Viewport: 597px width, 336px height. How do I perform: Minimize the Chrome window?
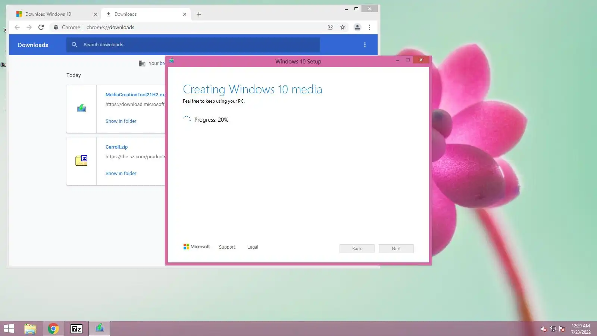[346, 9]
